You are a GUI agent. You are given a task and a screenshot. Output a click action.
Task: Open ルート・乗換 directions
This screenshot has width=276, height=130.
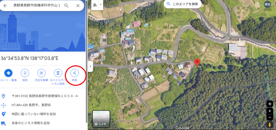[x=8, y=73]
